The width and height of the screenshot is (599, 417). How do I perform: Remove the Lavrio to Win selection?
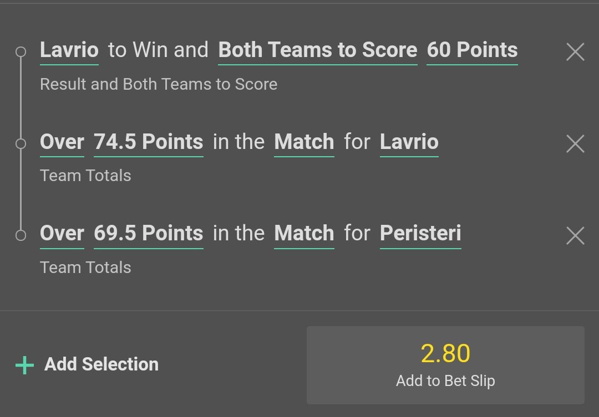[575, 52]
